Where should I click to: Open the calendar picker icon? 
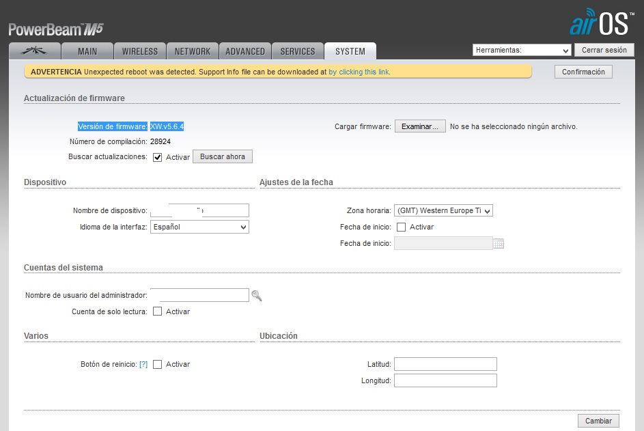tap(499, 244)
